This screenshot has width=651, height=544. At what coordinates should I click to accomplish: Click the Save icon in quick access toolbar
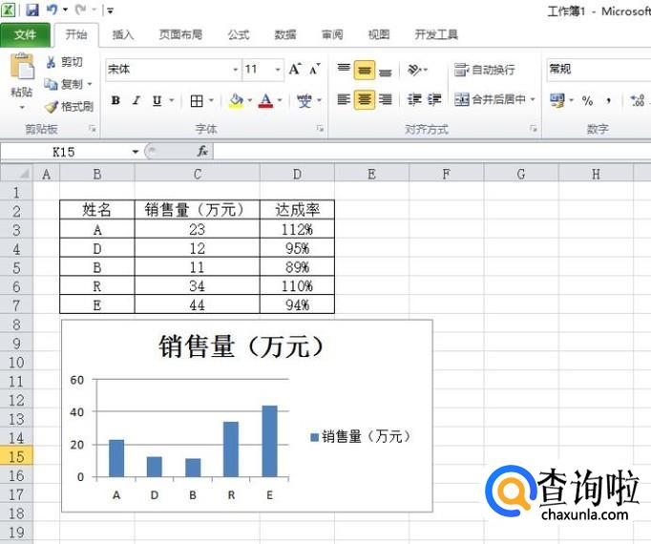[32, 10]
